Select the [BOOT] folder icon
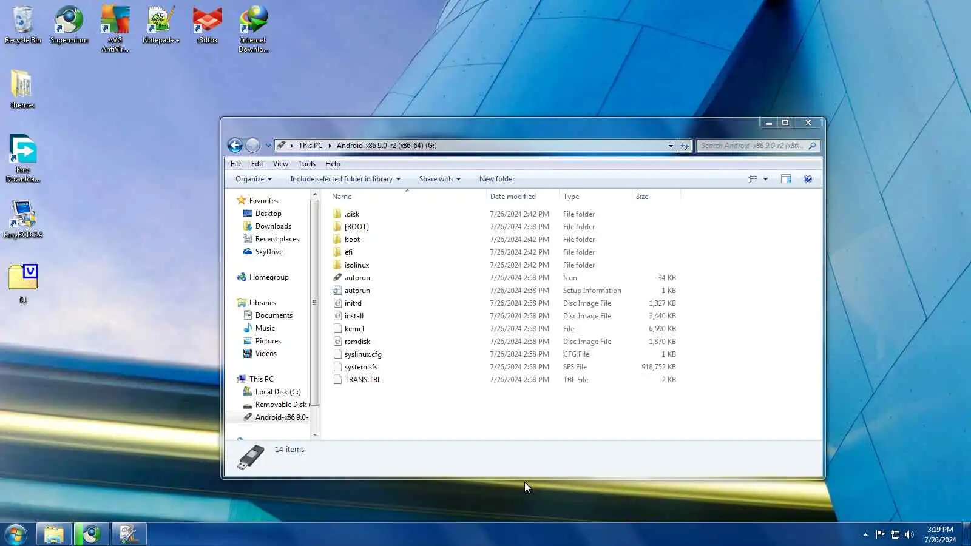The image size is (971, 546). 337,227
